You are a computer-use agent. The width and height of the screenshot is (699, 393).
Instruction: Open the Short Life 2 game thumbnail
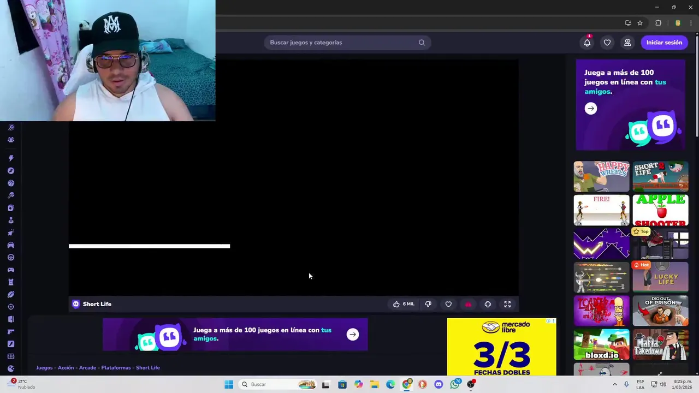660,176
